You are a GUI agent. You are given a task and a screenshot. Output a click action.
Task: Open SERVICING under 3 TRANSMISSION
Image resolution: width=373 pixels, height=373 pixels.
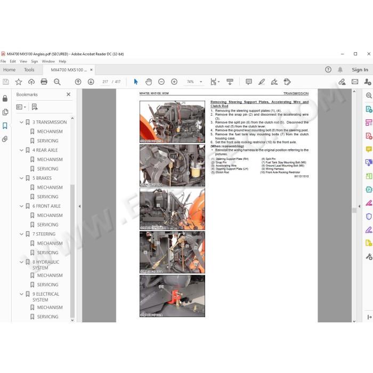tap(47, 141)
